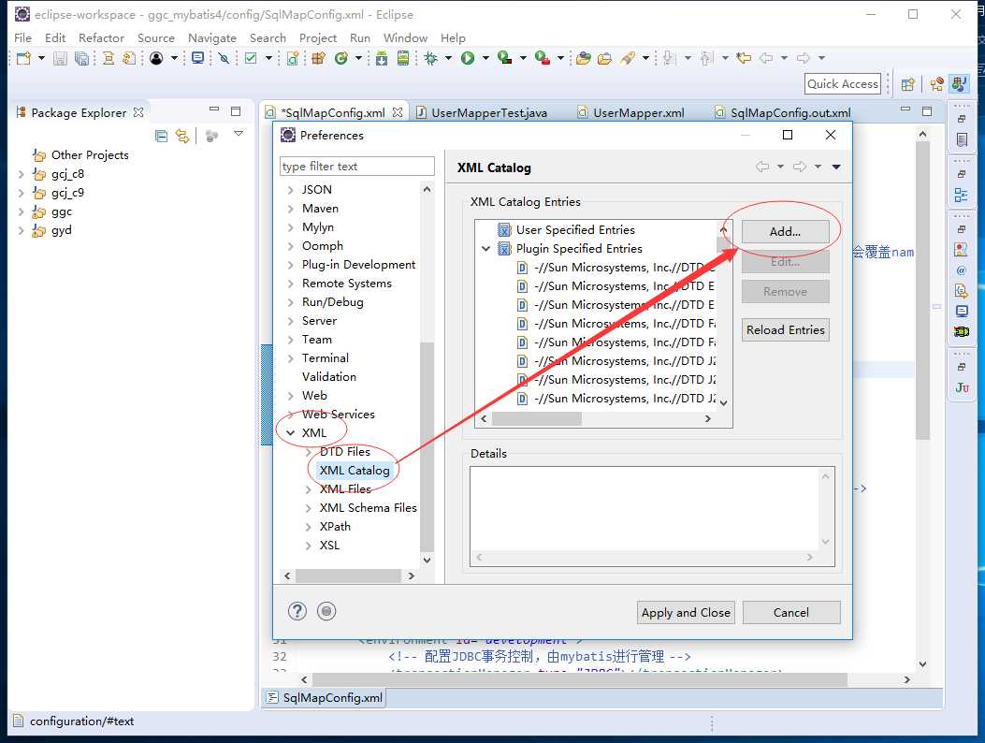Click Collapse All icon in Package Explorer

[162, 136]
